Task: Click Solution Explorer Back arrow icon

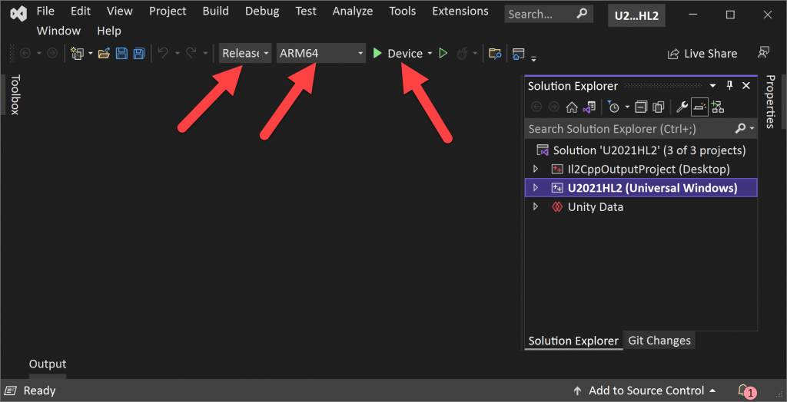Action: click(536, 107)
